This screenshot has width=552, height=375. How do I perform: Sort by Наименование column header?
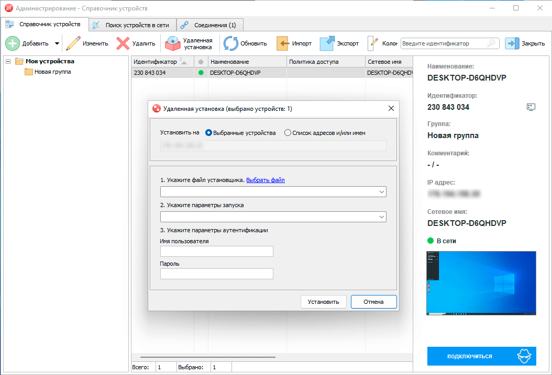point(247,62)
